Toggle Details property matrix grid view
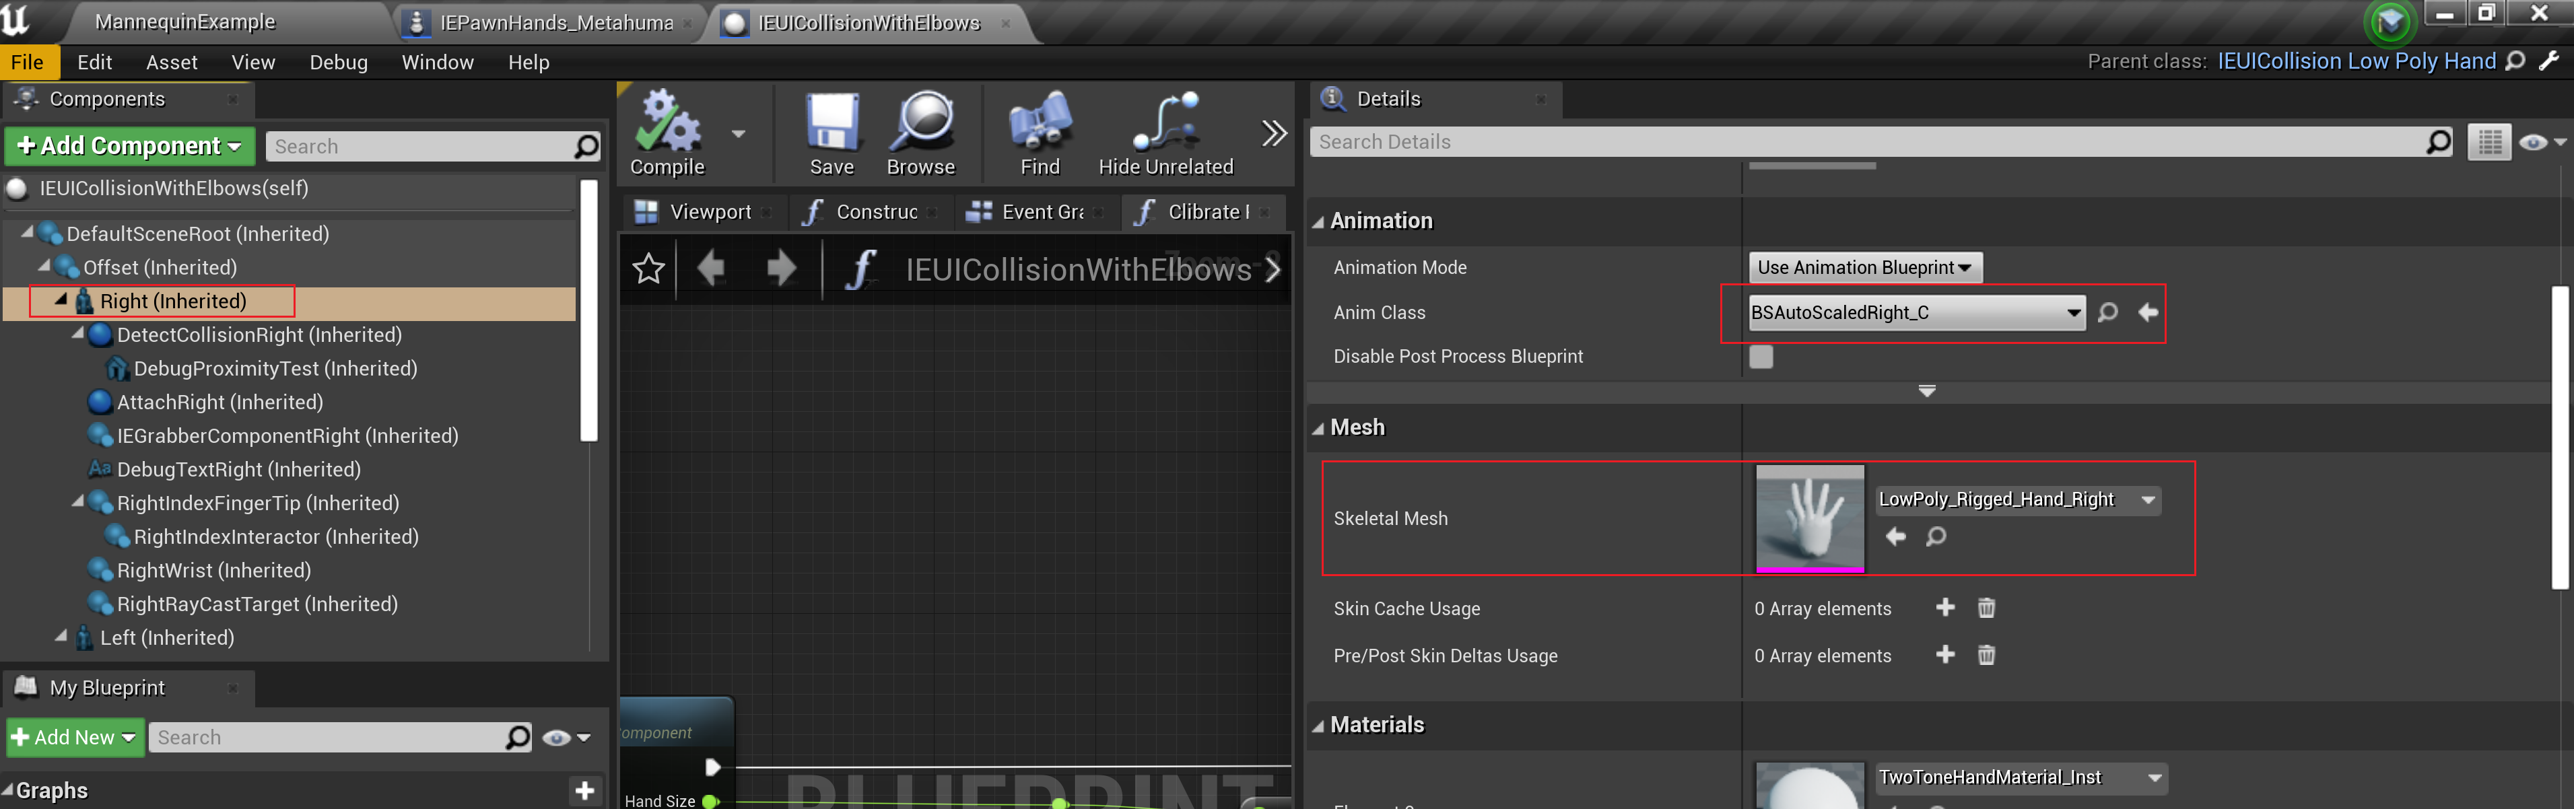 [x=2489, y=142]
